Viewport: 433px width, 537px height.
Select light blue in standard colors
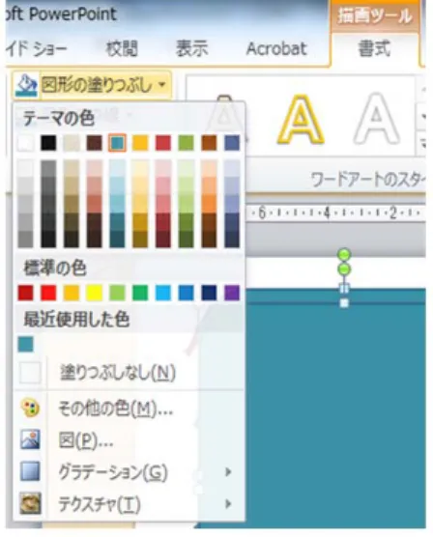pyautogui.click(x=163, y=294)
